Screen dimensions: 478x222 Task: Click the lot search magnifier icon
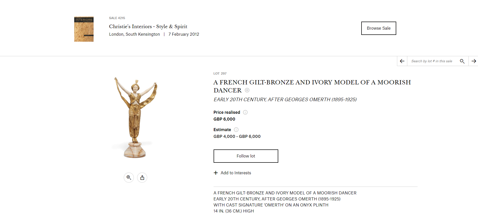point(462,61)
